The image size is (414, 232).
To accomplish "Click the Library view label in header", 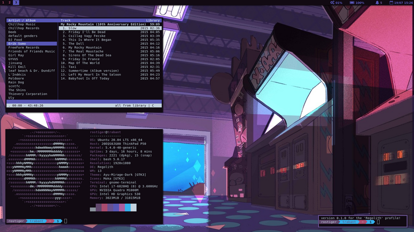I will coord(153,21).
